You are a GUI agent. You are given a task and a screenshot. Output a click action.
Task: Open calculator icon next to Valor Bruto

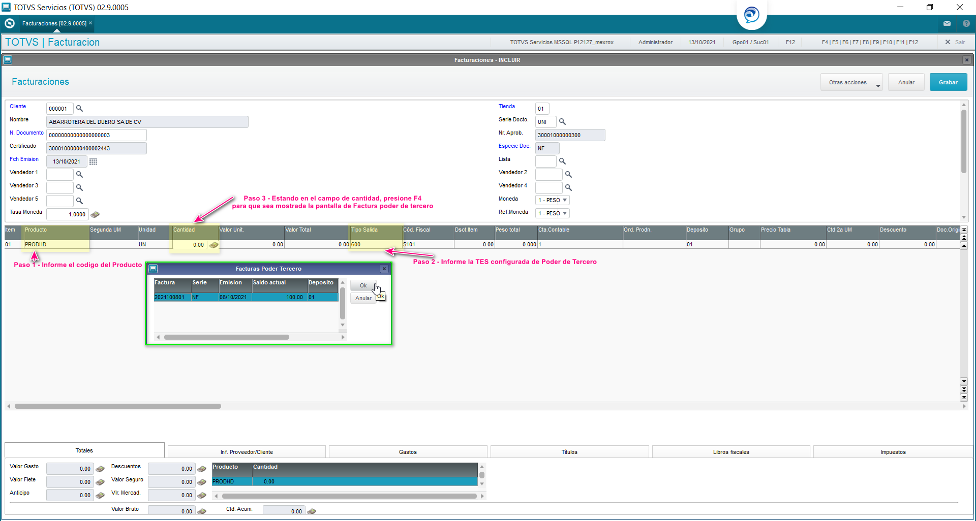202,511
